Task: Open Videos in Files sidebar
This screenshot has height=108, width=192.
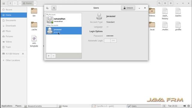Action: coord(13,42)
